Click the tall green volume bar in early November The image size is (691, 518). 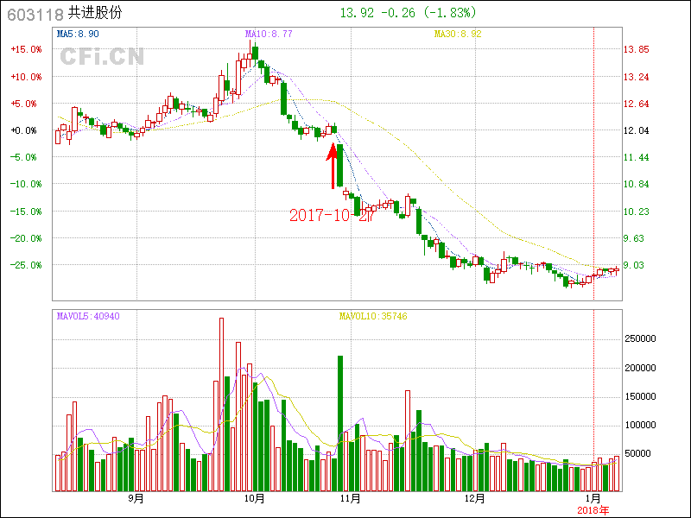(340, 423)
